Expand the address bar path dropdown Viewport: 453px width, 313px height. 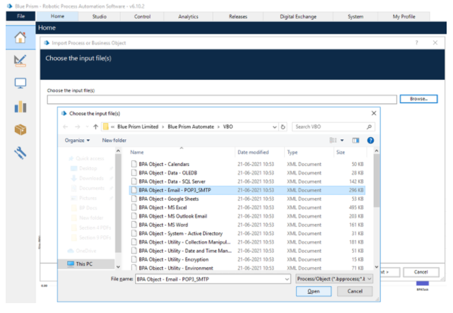pos(274,126)
